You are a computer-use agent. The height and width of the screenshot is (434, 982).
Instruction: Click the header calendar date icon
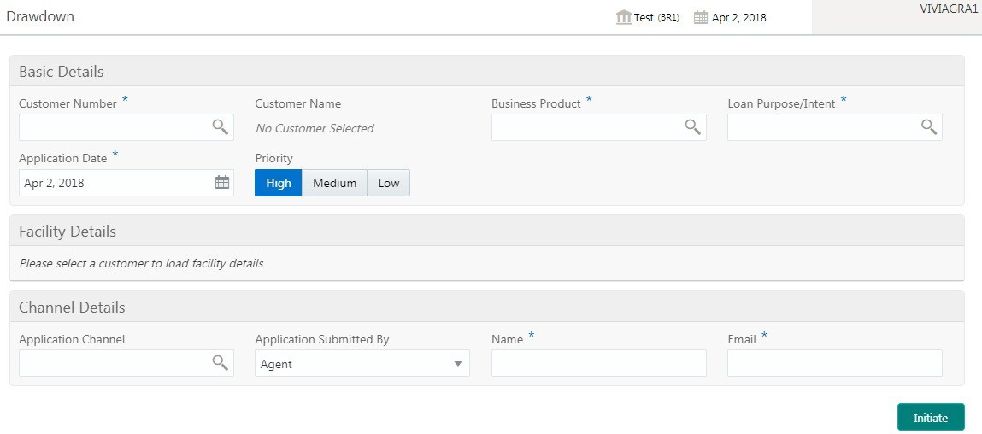tap(701, 17)
